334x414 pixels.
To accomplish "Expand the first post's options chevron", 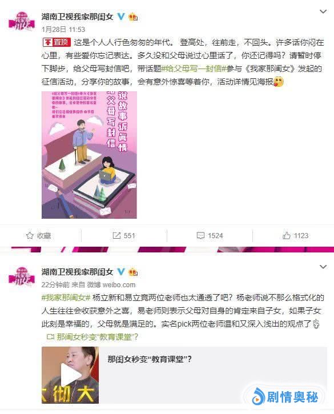I will (x=323, y=11).
